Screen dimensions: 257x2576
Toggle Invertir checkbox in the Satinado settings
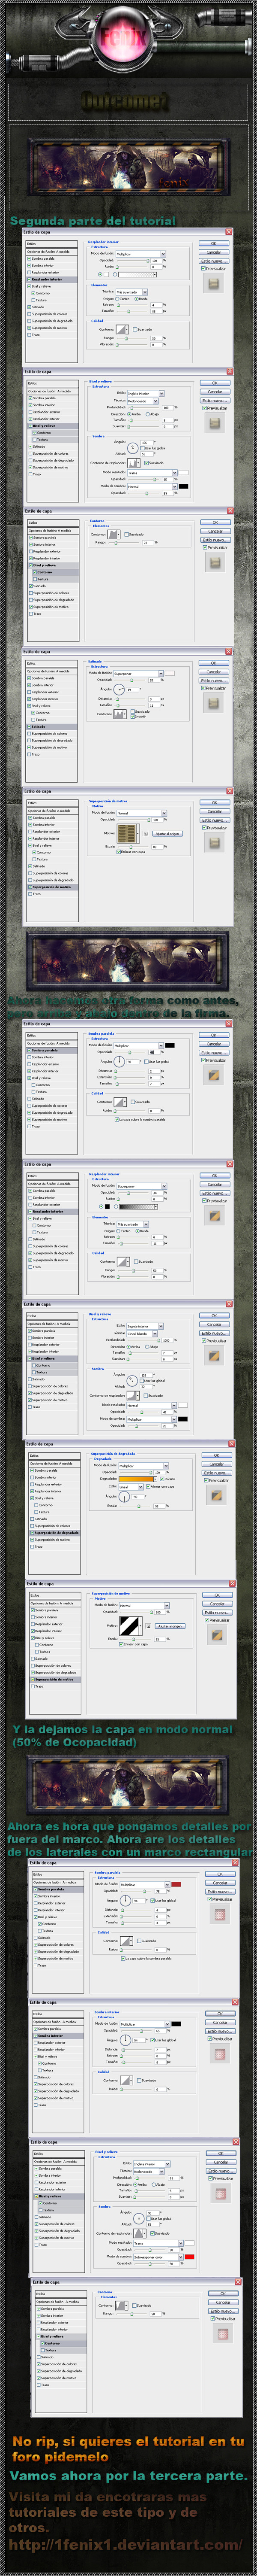(132, 717)
